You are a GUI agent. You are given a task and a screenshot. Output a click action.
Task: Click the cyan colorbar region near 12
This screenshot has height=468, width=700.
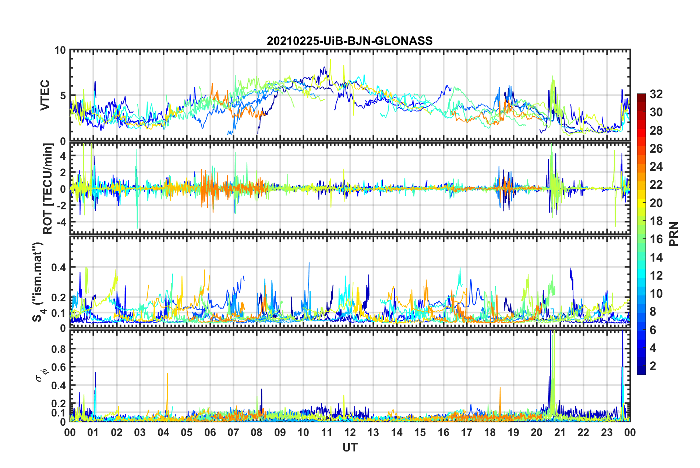pyautogui.click(x=641, y=275)
